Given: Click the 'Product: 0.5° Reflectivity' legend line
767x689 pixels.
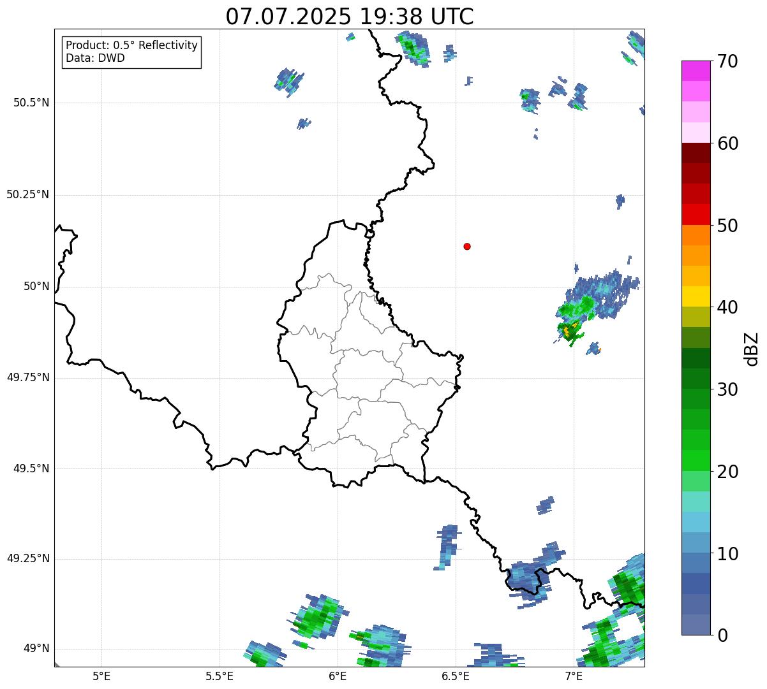Looking at the screenshot, I should pyautogui.click(x=131, y=46).
